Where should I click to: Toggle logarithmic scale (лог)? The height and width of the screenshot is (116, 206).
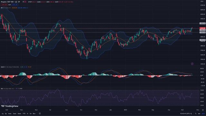click(199, 114)
